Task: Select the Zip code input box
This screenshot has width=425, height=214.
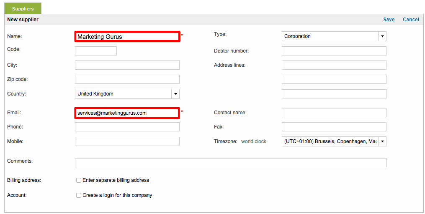Action: point(127,79)
